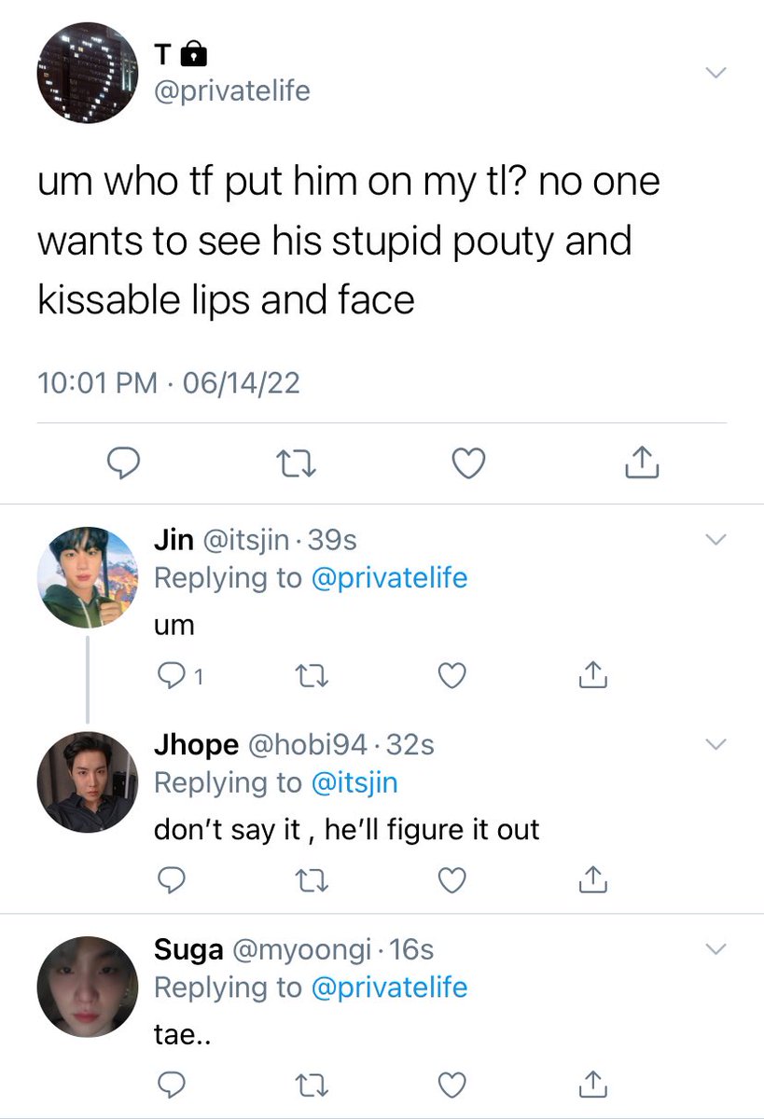764x1119 pixels.
Task: Open the tweet timestamp 10:01 PM
Action: tap(96, 383)
